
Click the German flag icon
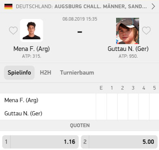point(8,6)
